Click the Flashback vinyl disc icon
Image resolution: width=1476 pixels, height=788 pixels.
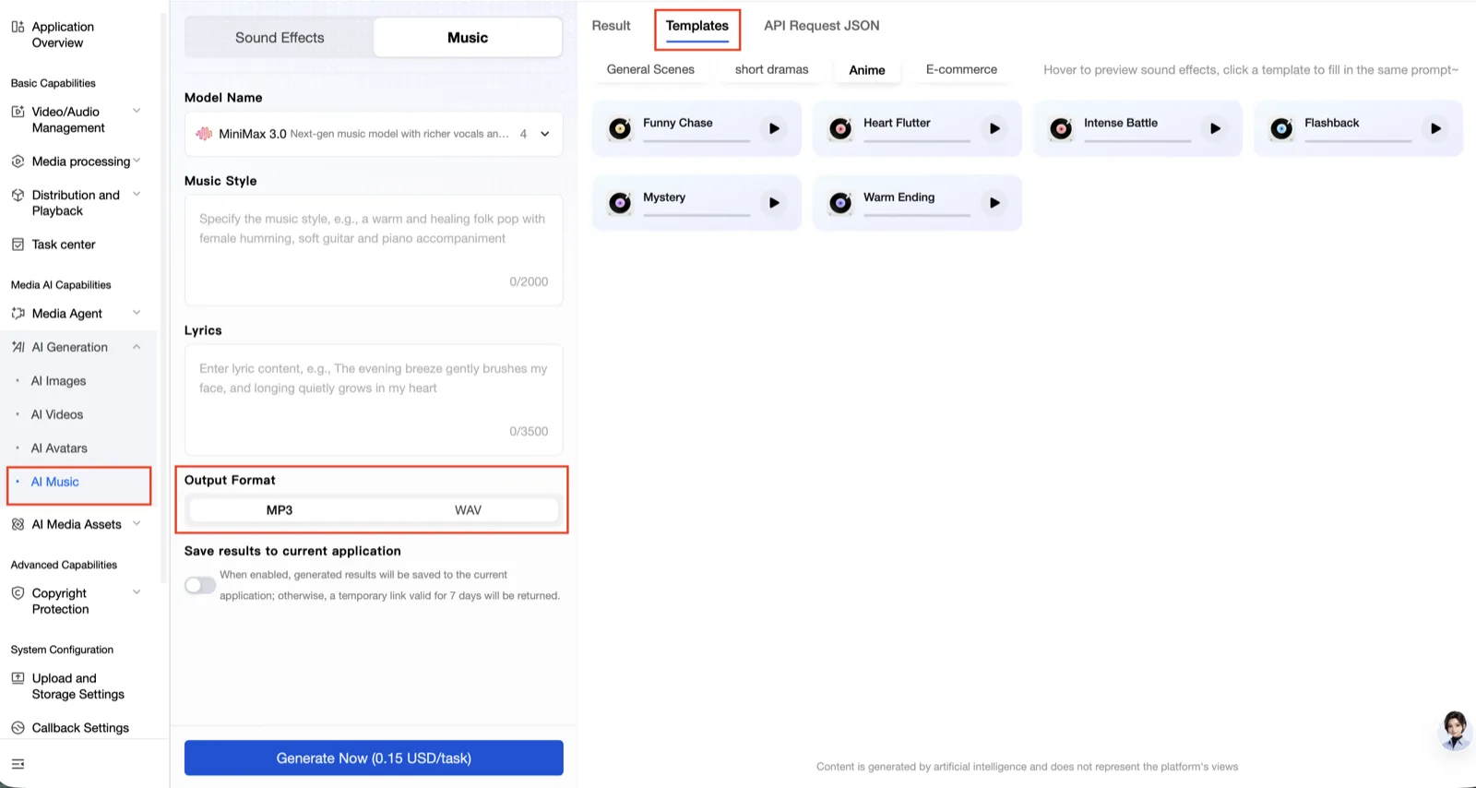point(1281,128)
